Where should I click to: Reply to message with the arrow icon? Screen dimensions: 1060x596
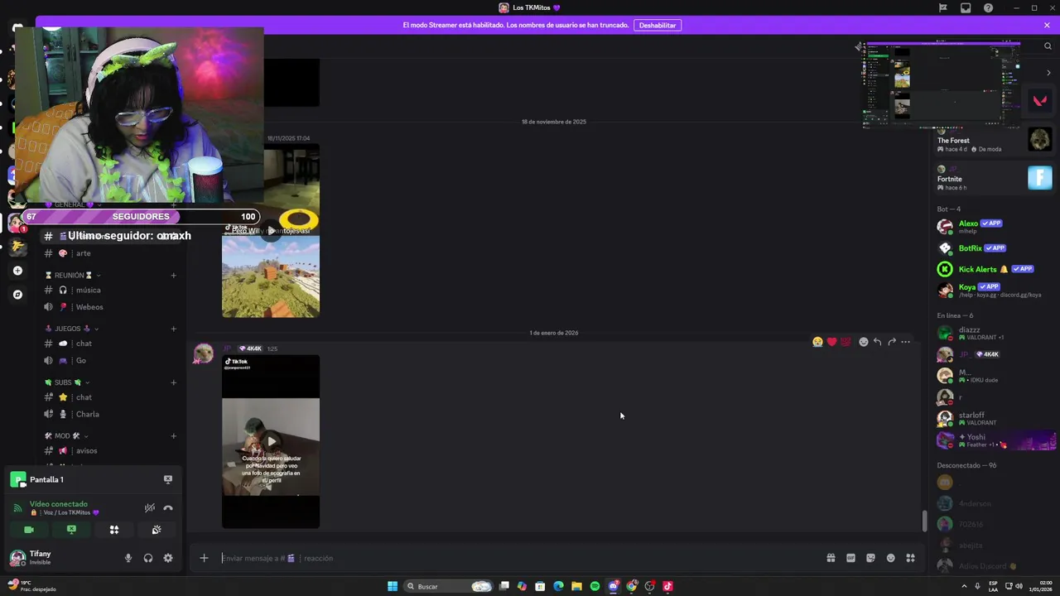(x=878, y=342)
